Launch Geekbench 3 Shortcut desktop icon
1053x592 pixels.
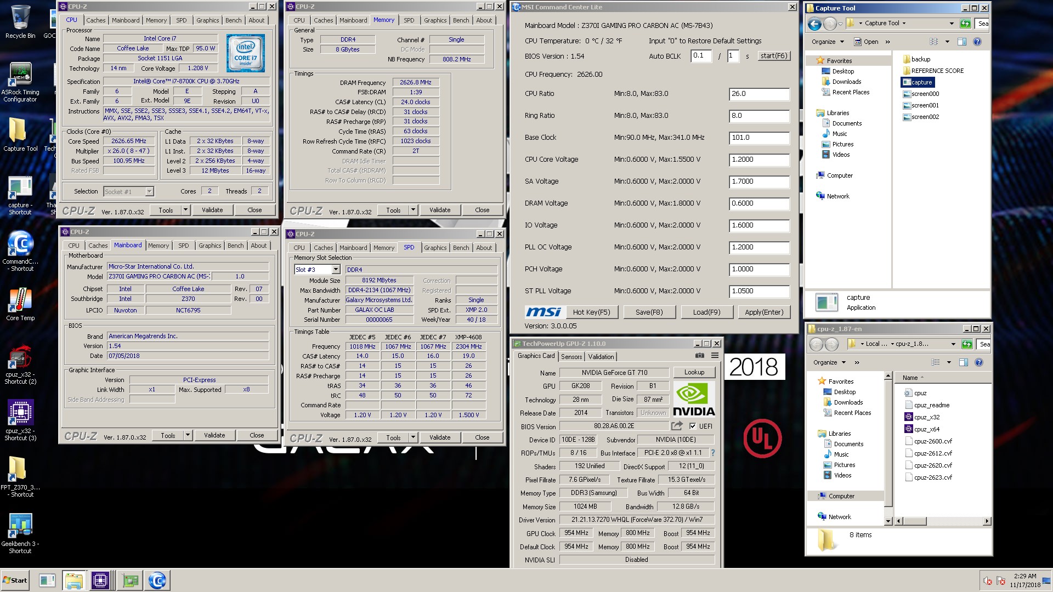tap(20, 533)
